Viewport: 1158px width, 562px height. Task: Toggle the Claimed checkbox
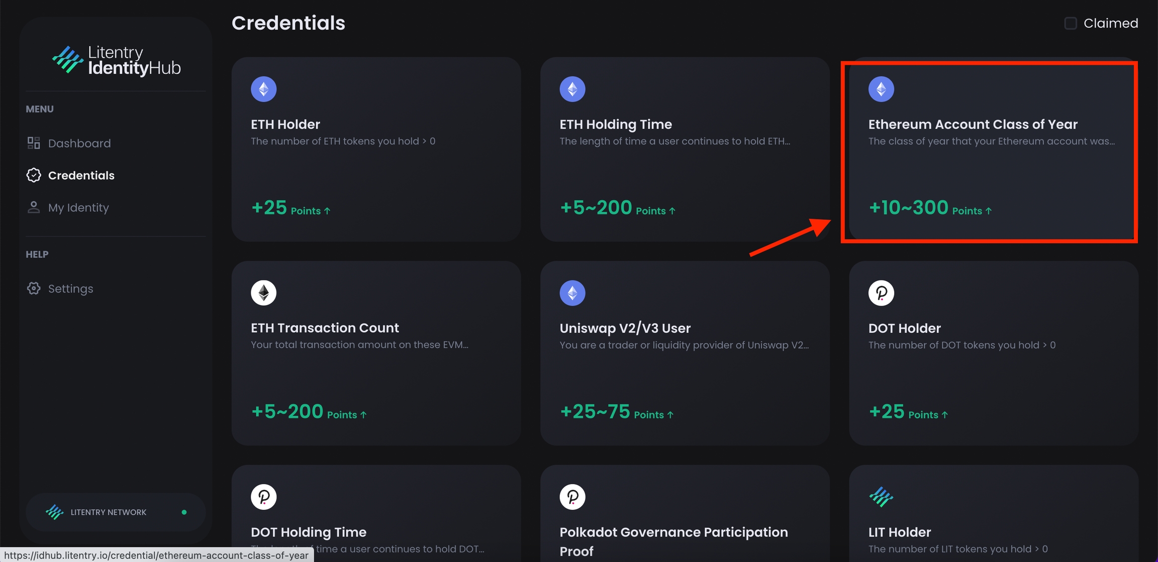(1071, 23)
